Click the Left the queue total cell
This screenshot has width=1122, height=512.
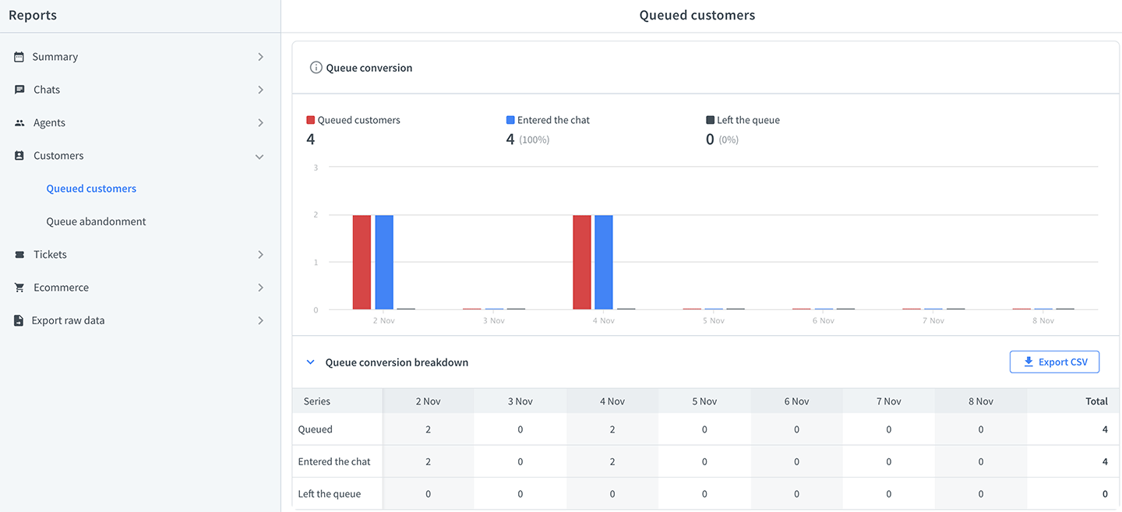(1074, 493)
